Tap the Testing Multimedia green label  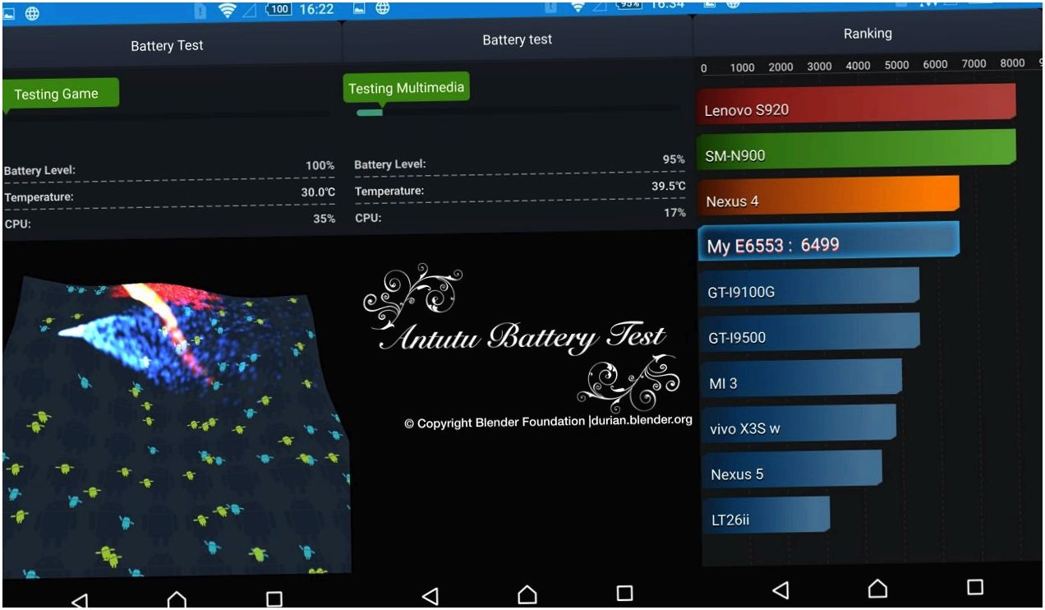(407, 88)
